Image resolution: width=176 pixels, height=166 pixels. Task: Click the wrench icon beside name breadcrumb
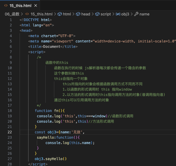(136, 14)
